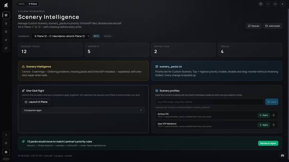Open the Installation dropdown for X-Plane 12
289x162 pixels.
(x=61, y=36)
